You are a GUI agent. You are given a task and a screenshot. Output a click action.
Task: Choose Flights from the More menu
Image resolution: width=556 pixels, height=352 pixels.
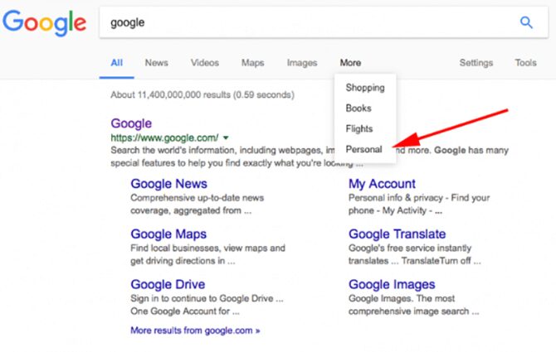point(359,129)
